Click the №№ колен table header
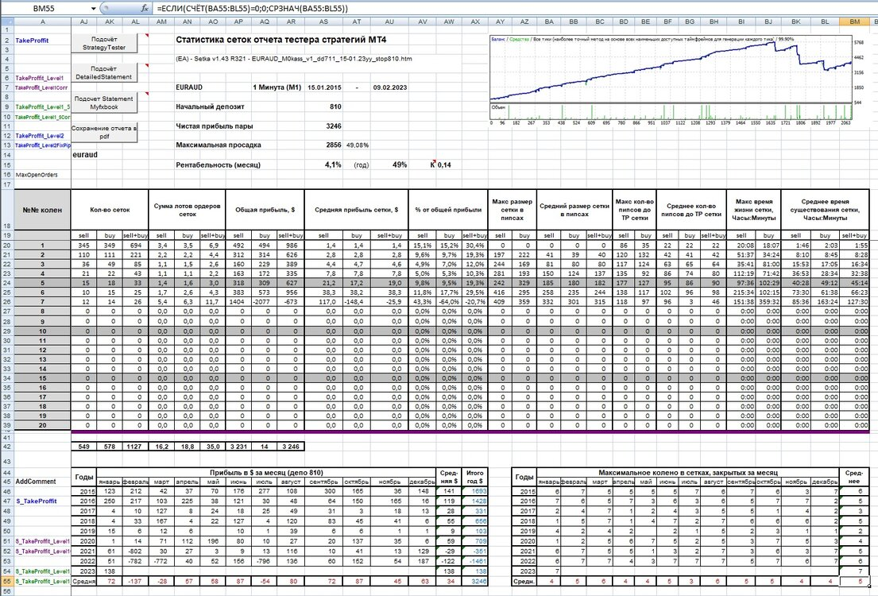 pos(43,210)
